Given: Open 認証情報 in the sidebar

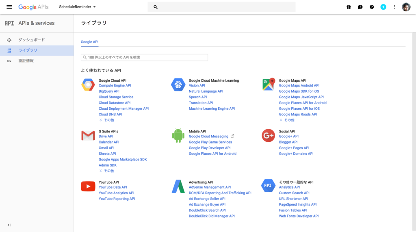Looking at the screenshot, I should [x=37, y=61].
